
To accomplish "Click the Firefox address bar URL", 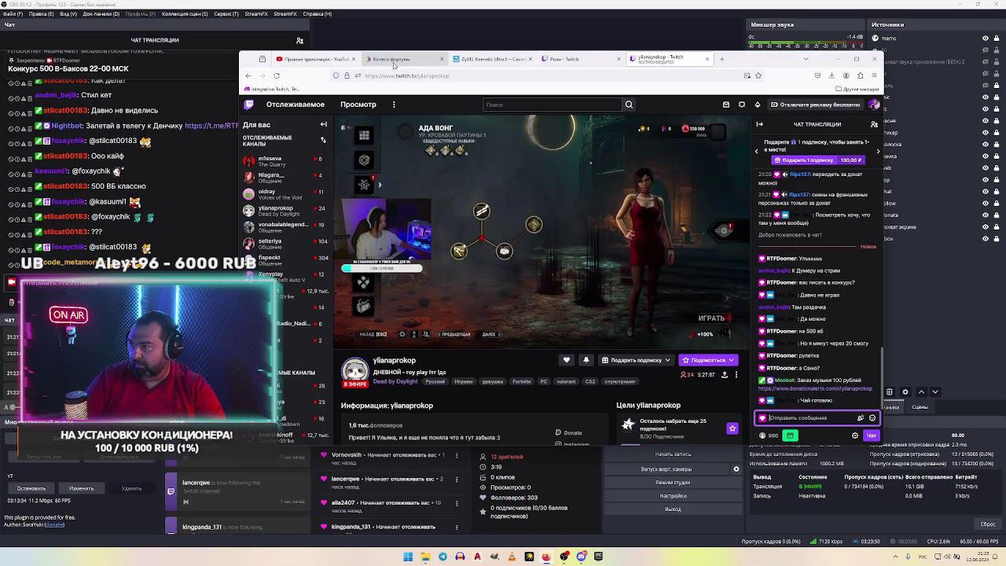I will (407, 76).
